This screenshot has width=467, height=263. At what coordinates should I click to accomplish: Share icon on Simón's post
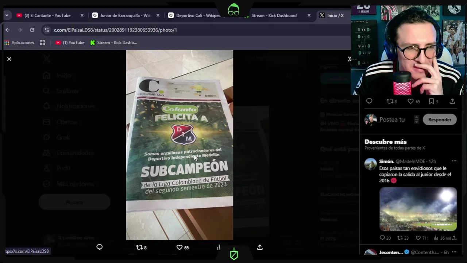tap(454, 238)
